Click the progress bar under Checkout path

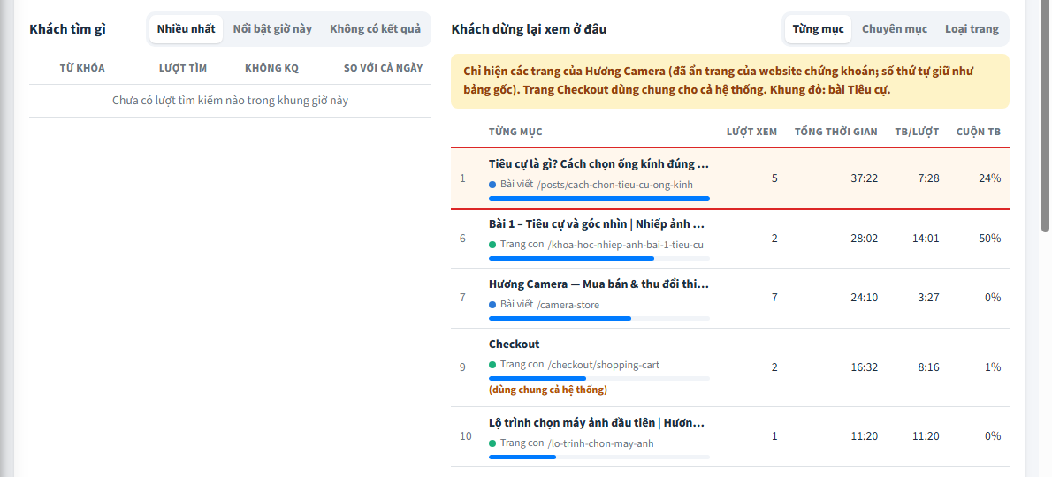pyautogui.click(x=599, y=379)
